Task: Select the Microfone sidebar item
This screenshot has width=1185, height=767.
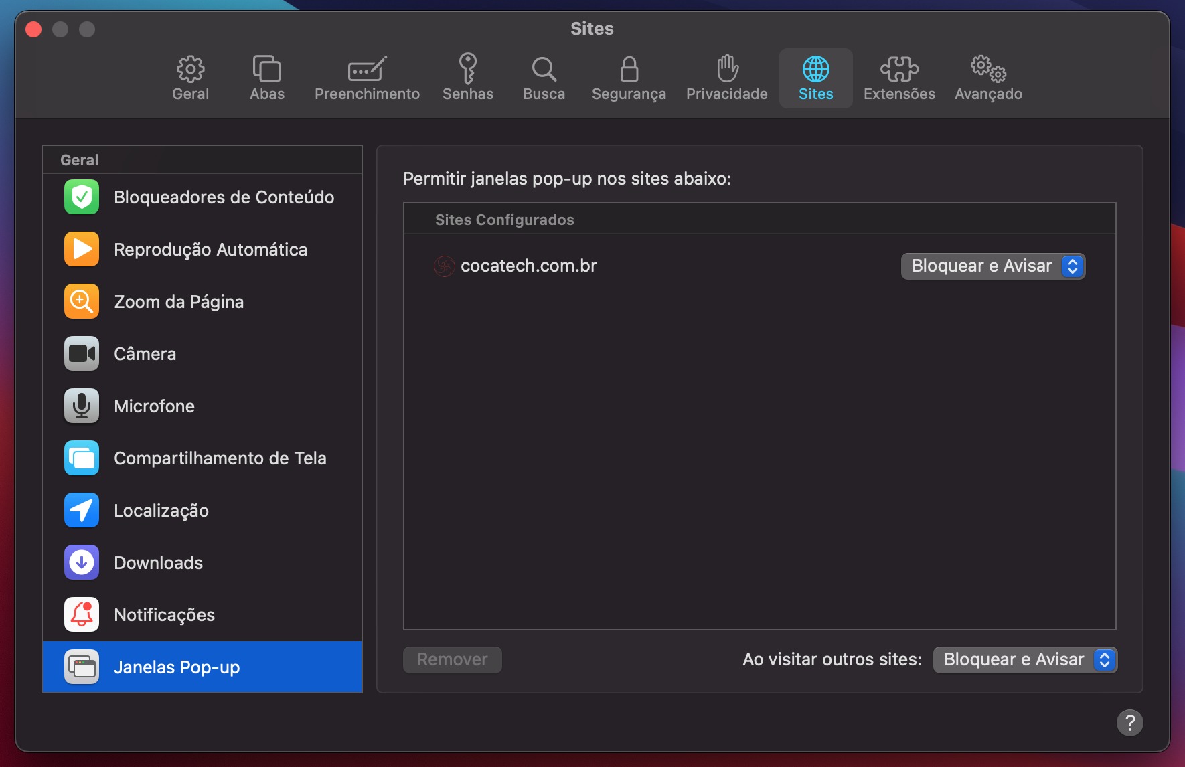Action: tap(154, 406)
